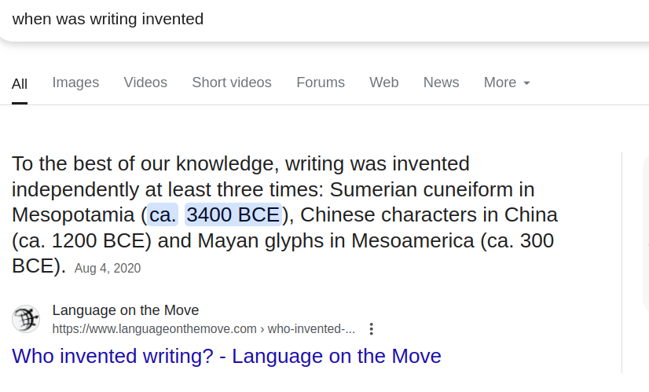Select the Web results tab
649x392 pixels.
click(x=384, y=82)
